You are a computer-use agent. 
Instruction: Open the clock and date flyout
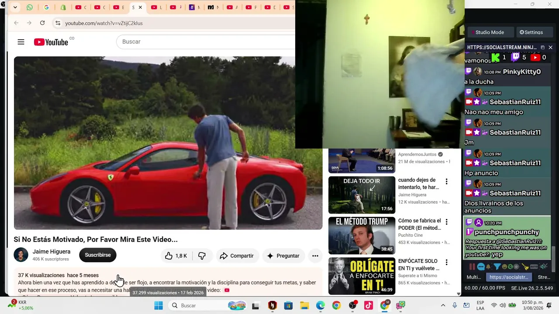tap(532, 305)
